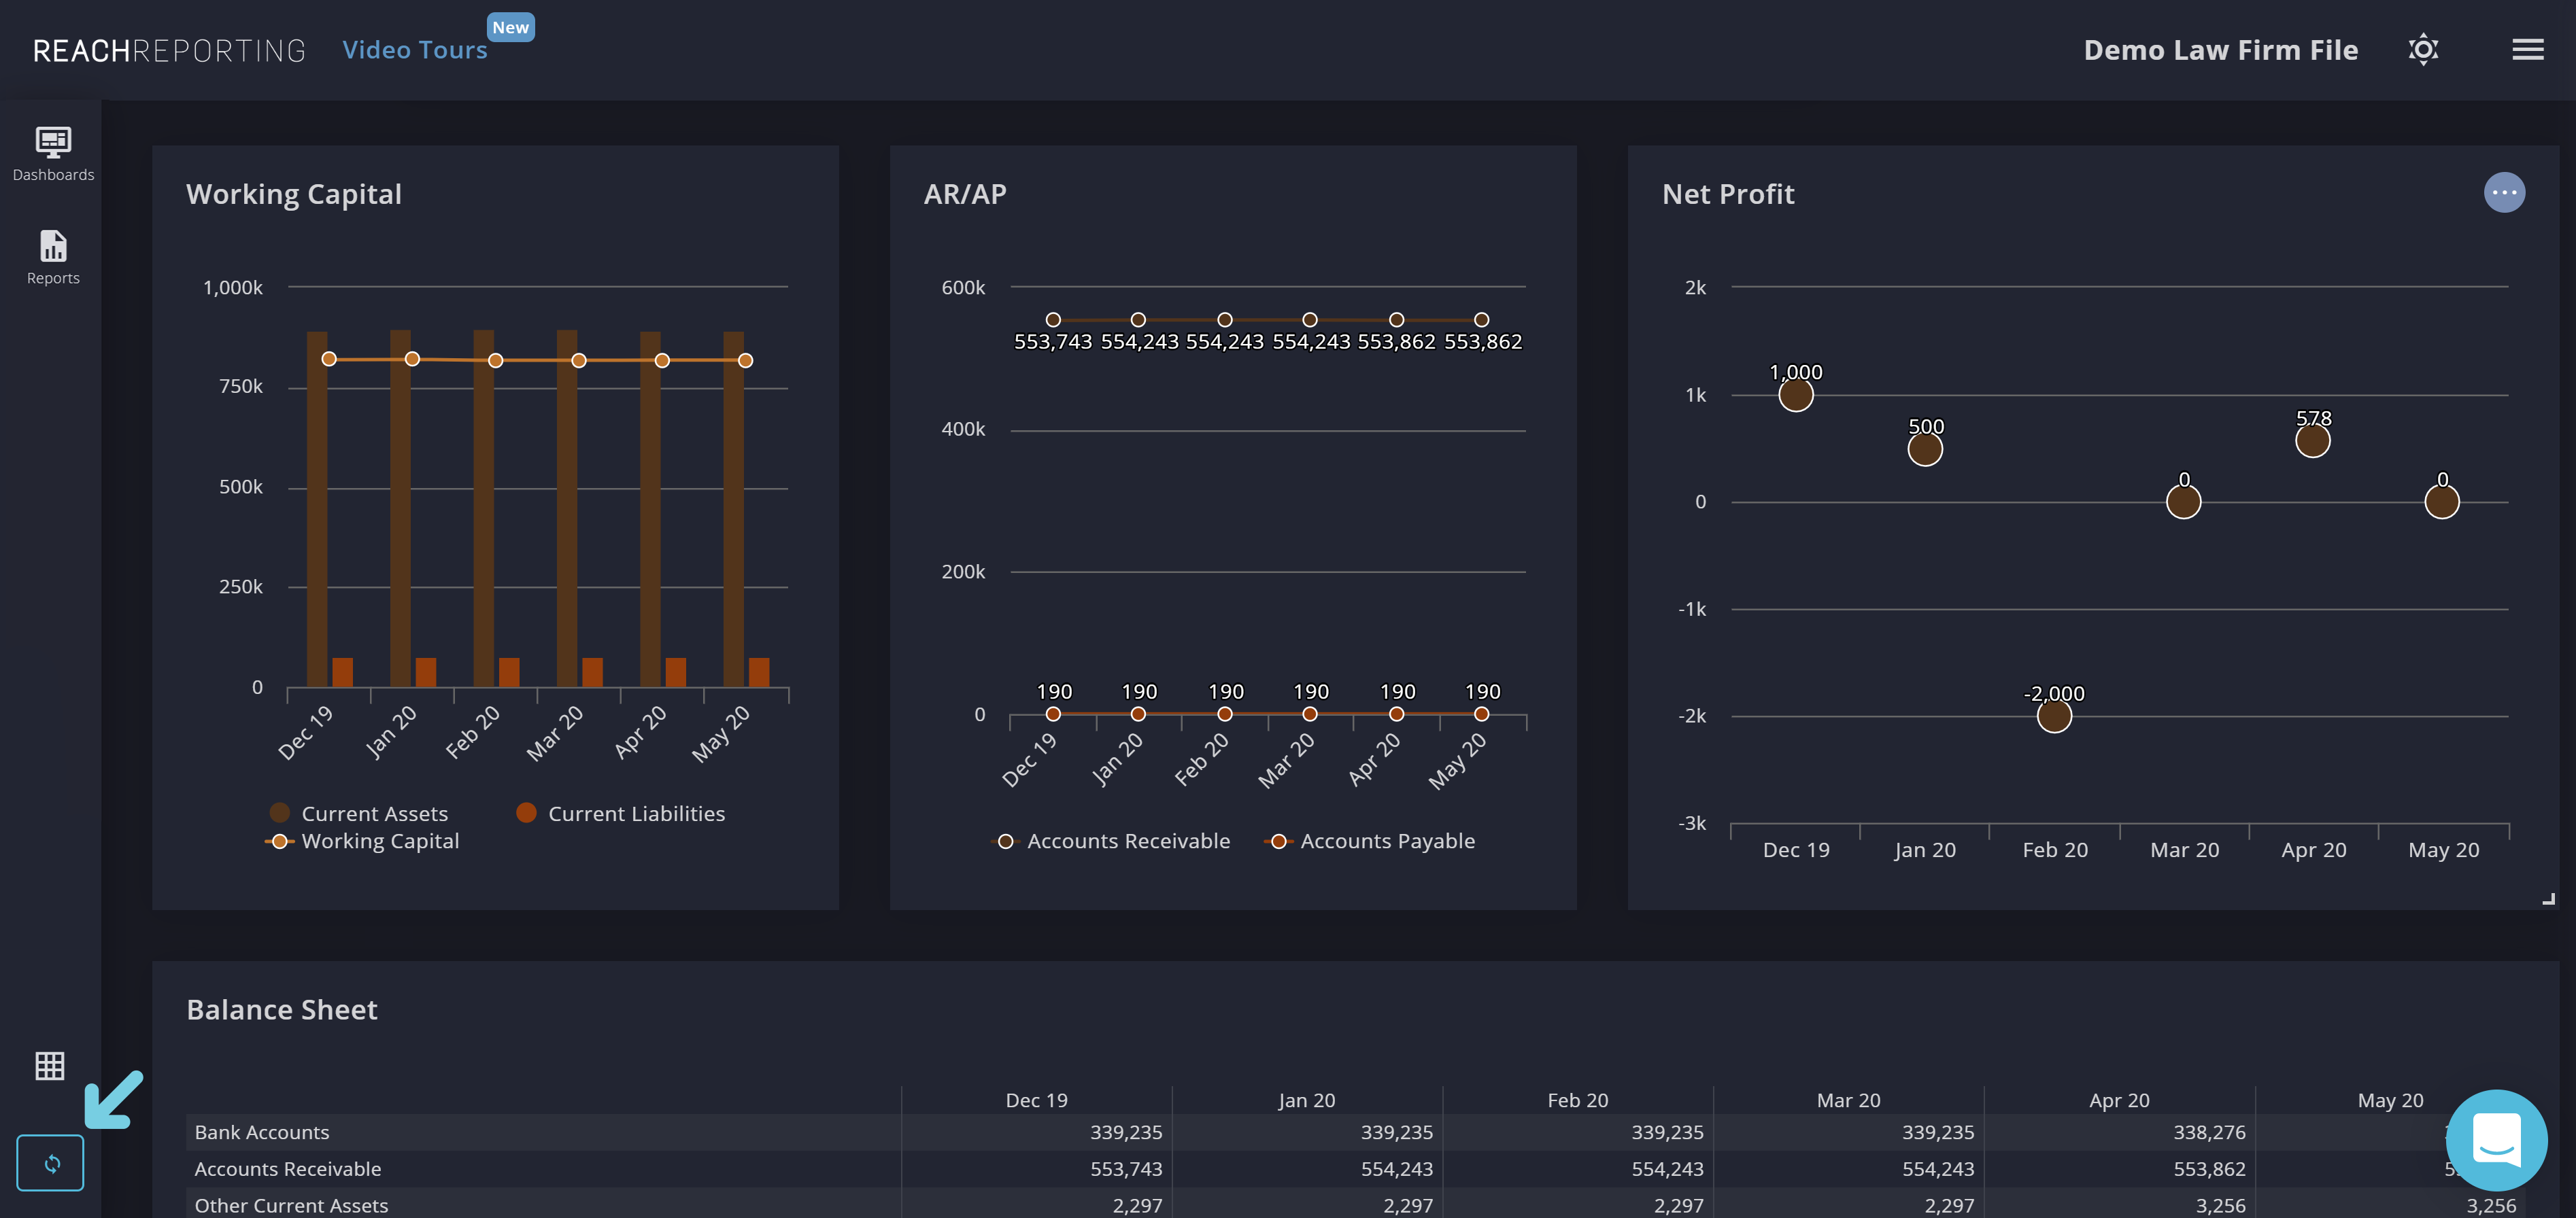Screen dimensions: 2576x1218
Task: Click the Demo Law Firm File title
Action: point(2220,50)
